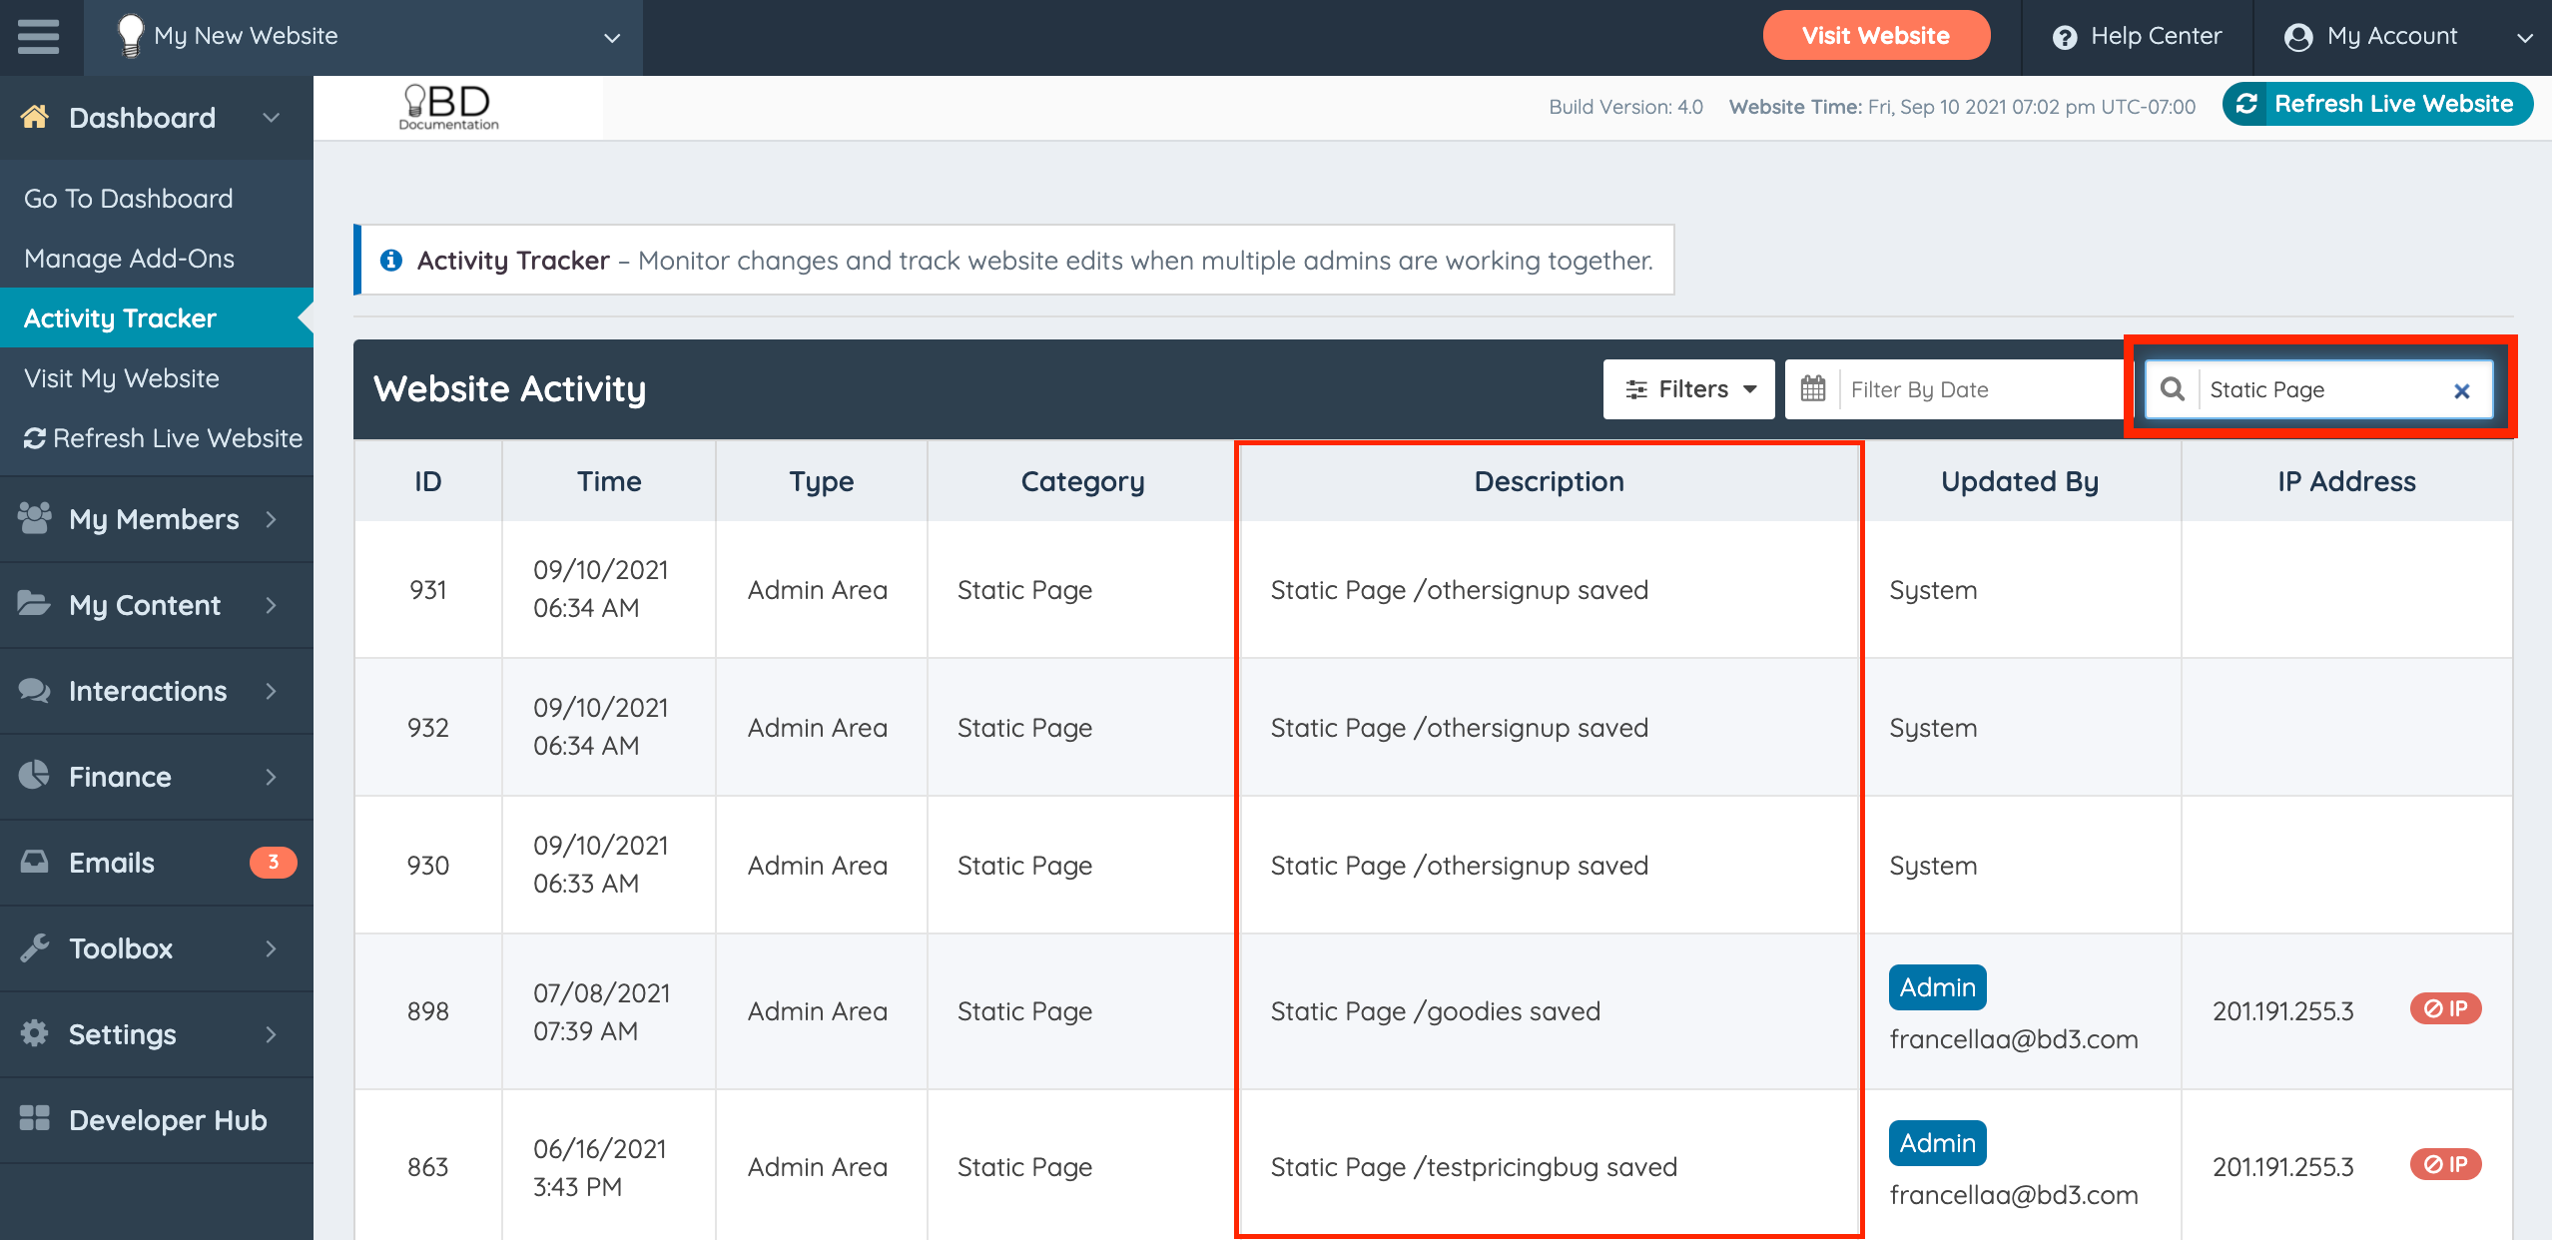Screen dimensions: 2552x1240
Task: Click the block IP badge for ID 898
Action: (2445, 1009)
